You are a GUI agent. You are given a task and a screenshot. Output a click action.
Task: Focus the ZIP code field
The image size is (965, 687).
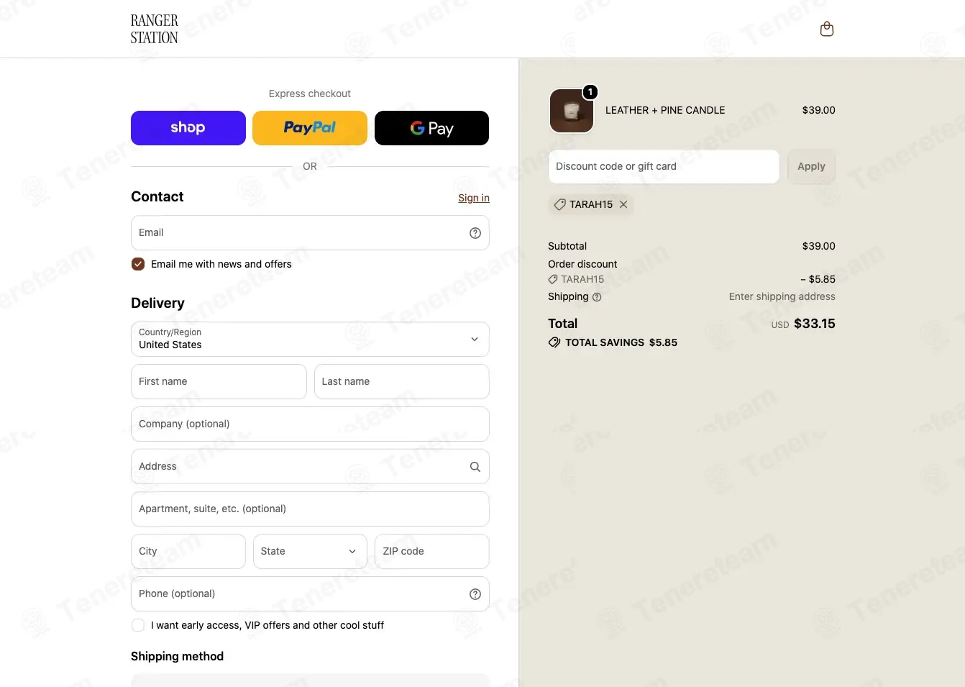click(x=432, y=551)
